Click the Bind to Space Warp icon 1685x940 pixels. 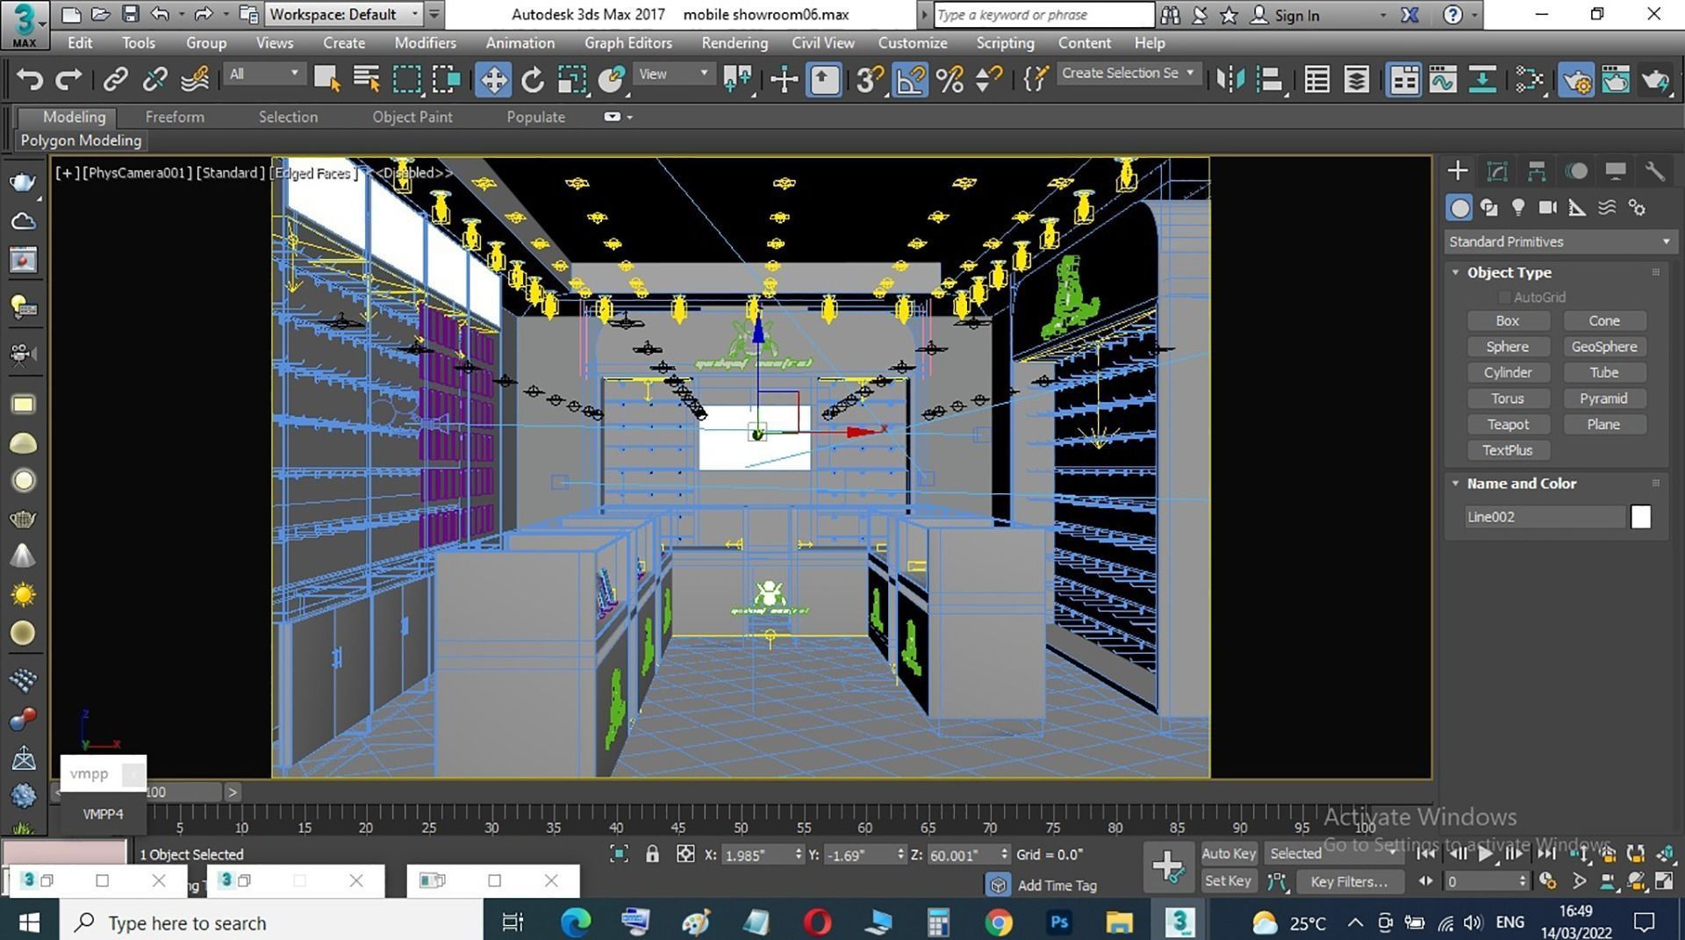[195, 80]
